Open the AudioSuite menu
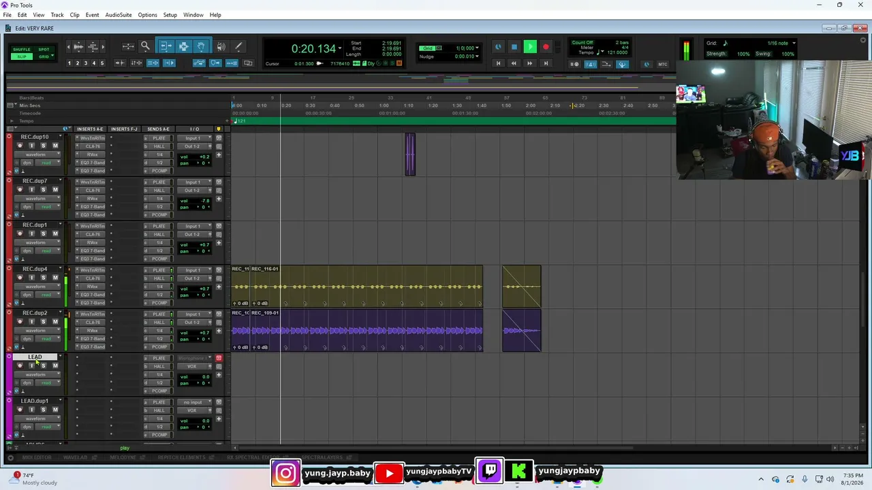The image size is (872, 490). [119, 15]
